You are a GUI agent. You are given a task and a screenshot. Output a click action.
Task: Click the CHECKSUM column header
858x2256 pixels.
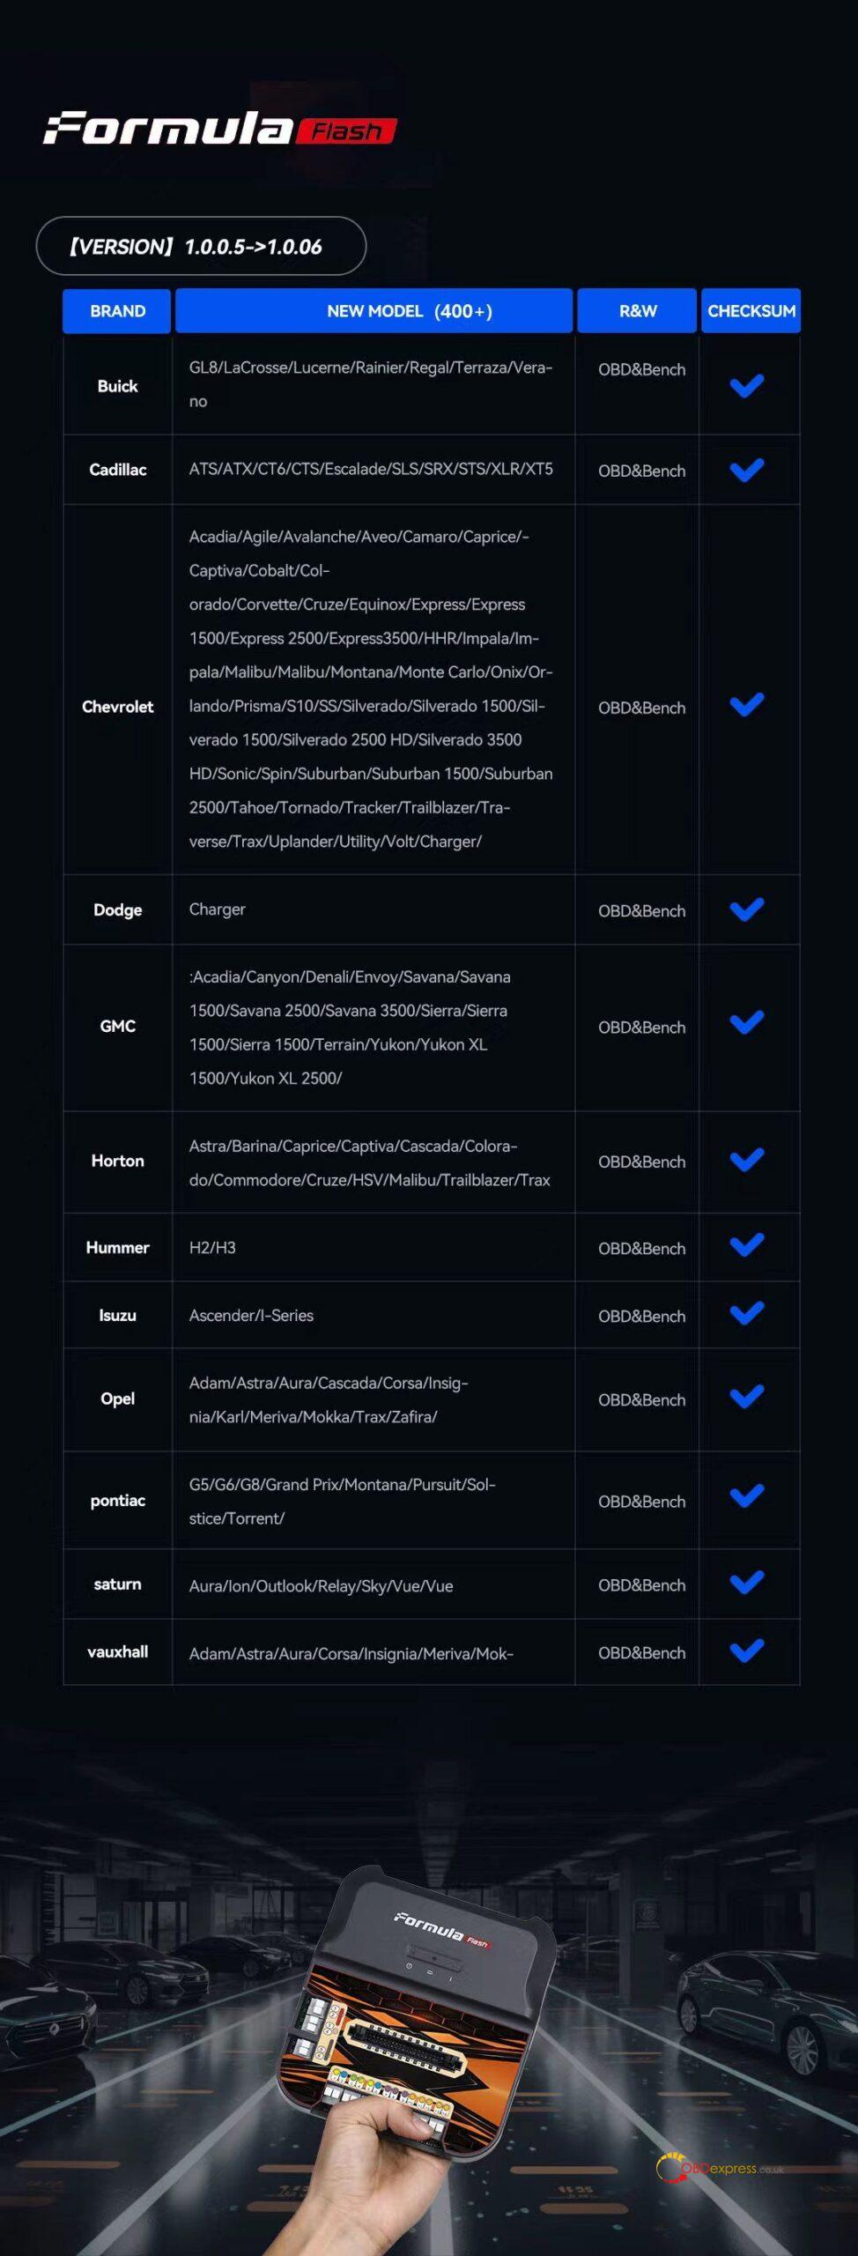pyautogui.click(x=751, y=311)
